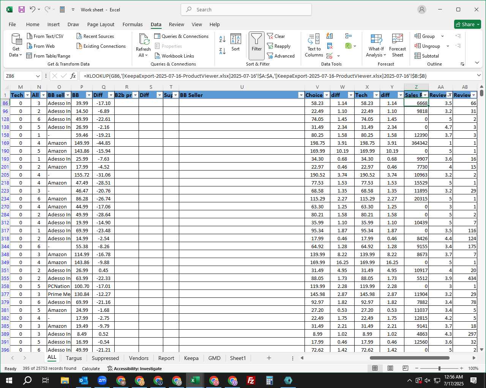The height and width of the screenshot is (388, 486).
Task: Click the zoom slider handle
Action: pyautogui.click(x=439, y=368)
